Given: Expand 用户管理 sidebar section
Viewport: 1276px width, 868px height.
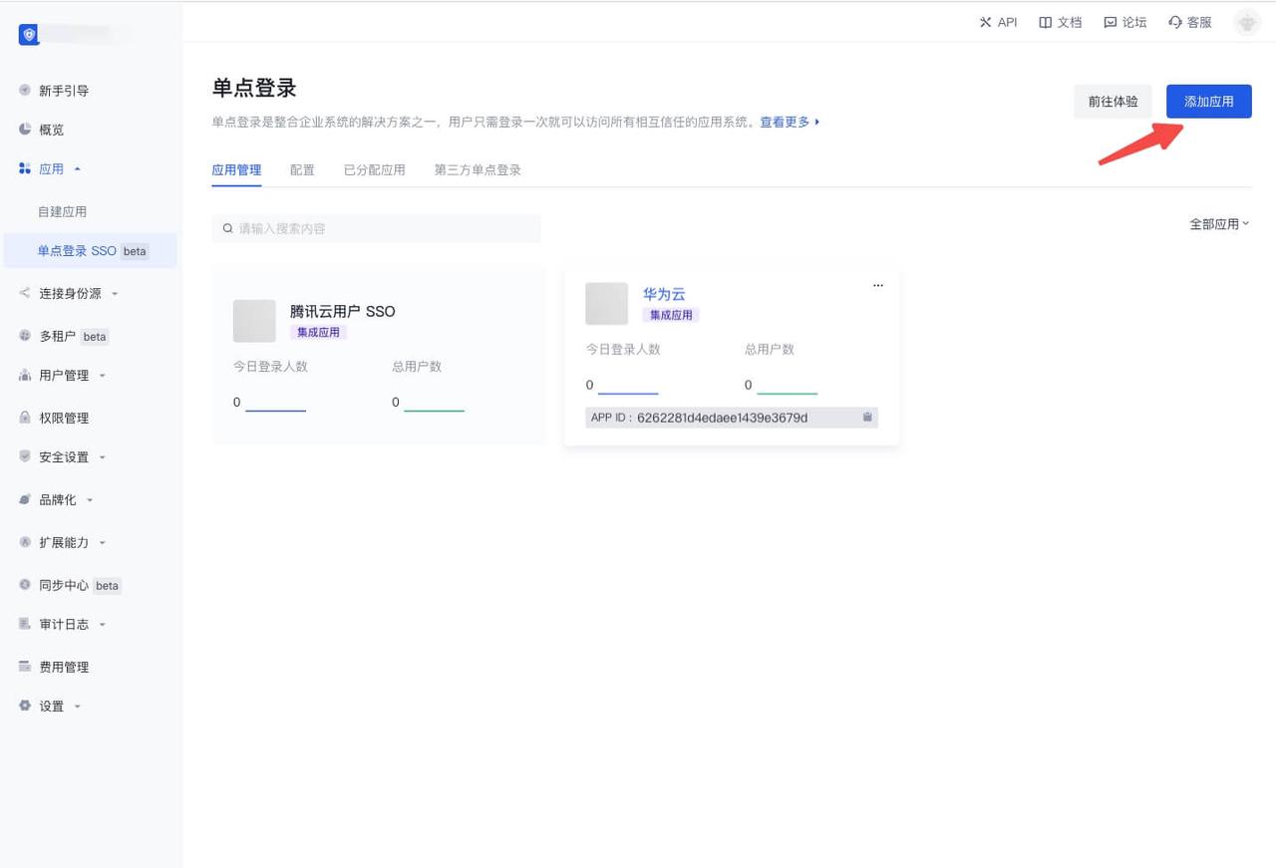Looking at the screenshot, I should pyautogui.click(x=64, y=375).
